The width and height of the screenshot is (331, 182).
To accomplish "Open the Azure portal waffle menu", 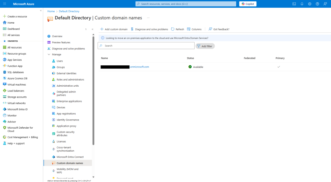I will tap(5, 4).
